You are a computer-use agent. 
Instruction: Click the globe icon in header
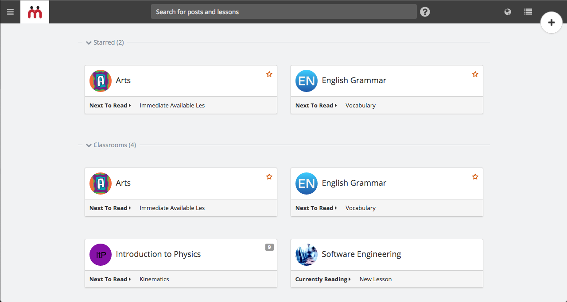pyautogui.click(x=508, y=12)
